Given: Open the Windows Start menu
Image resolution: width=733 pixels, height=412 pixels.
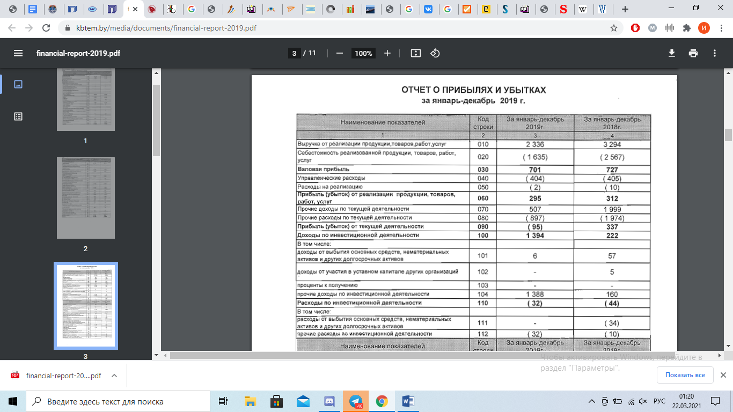Looking at the screenshot, I should click(x=13, y=401).
